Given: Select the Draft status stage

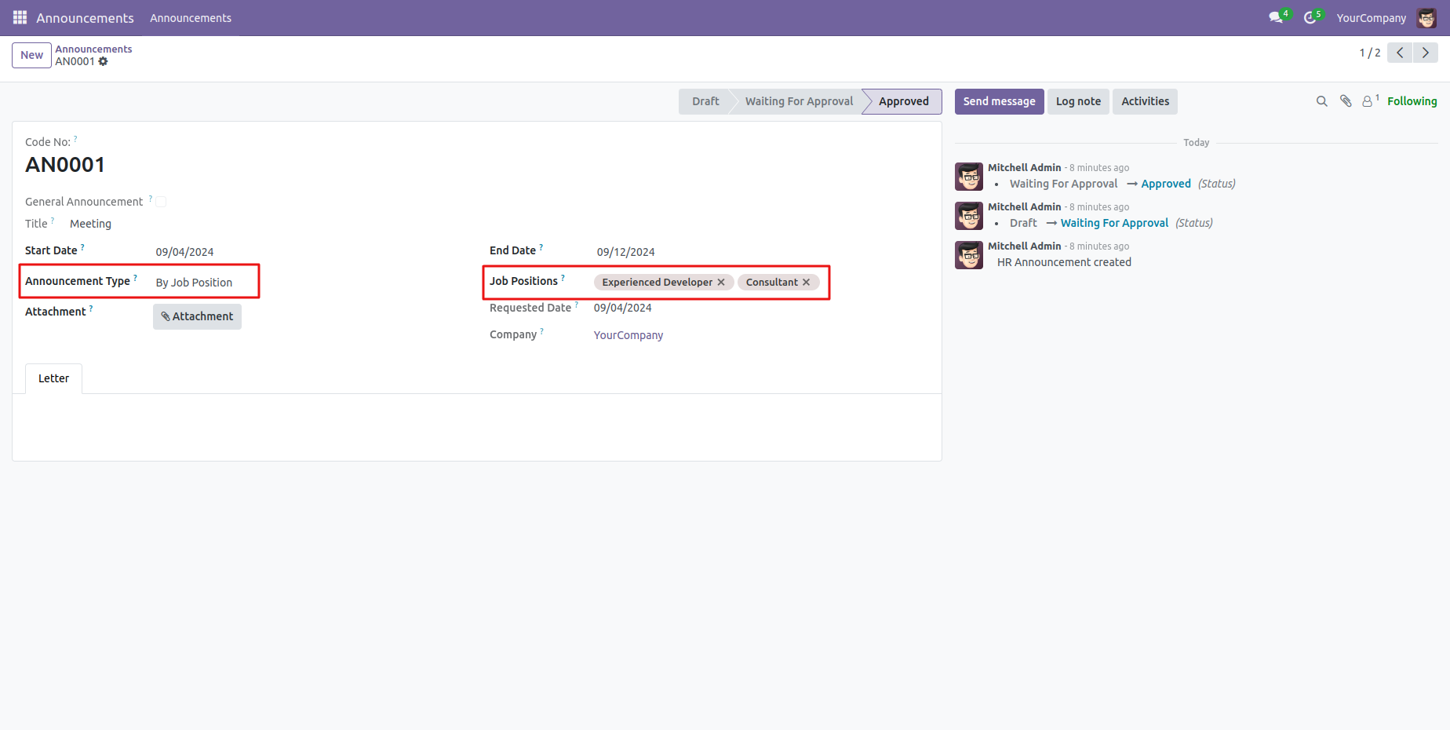Looking at the screenshot, I should pyautogui.click(x=705, y=101).
